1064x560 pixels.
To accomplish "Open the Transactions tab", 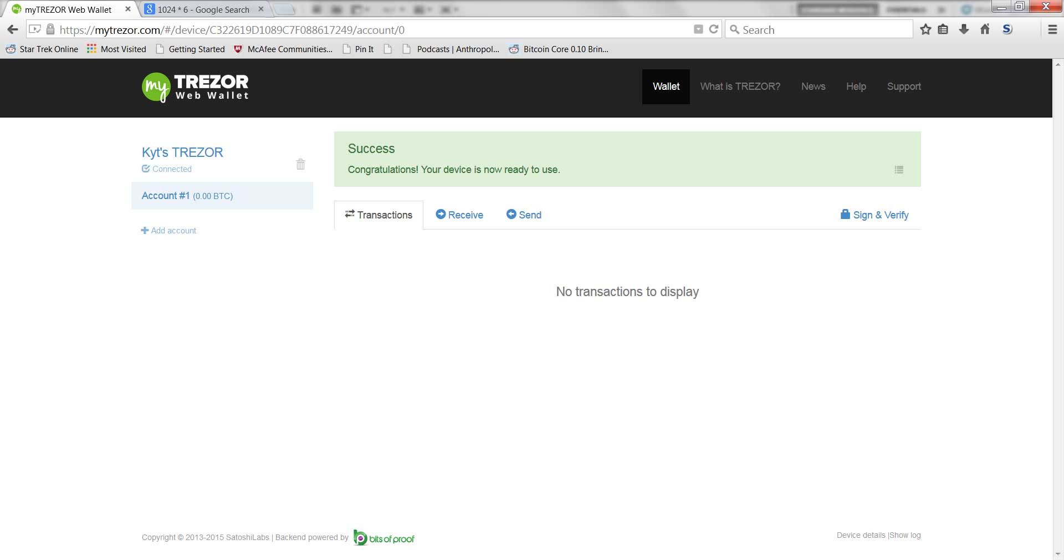I will 378,215.
